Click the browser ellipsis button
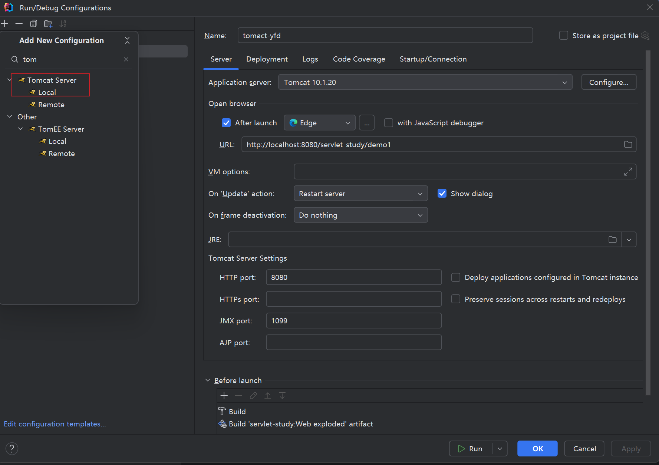The image size is (659, 465). pyautogui.click(x=367, y=123)
